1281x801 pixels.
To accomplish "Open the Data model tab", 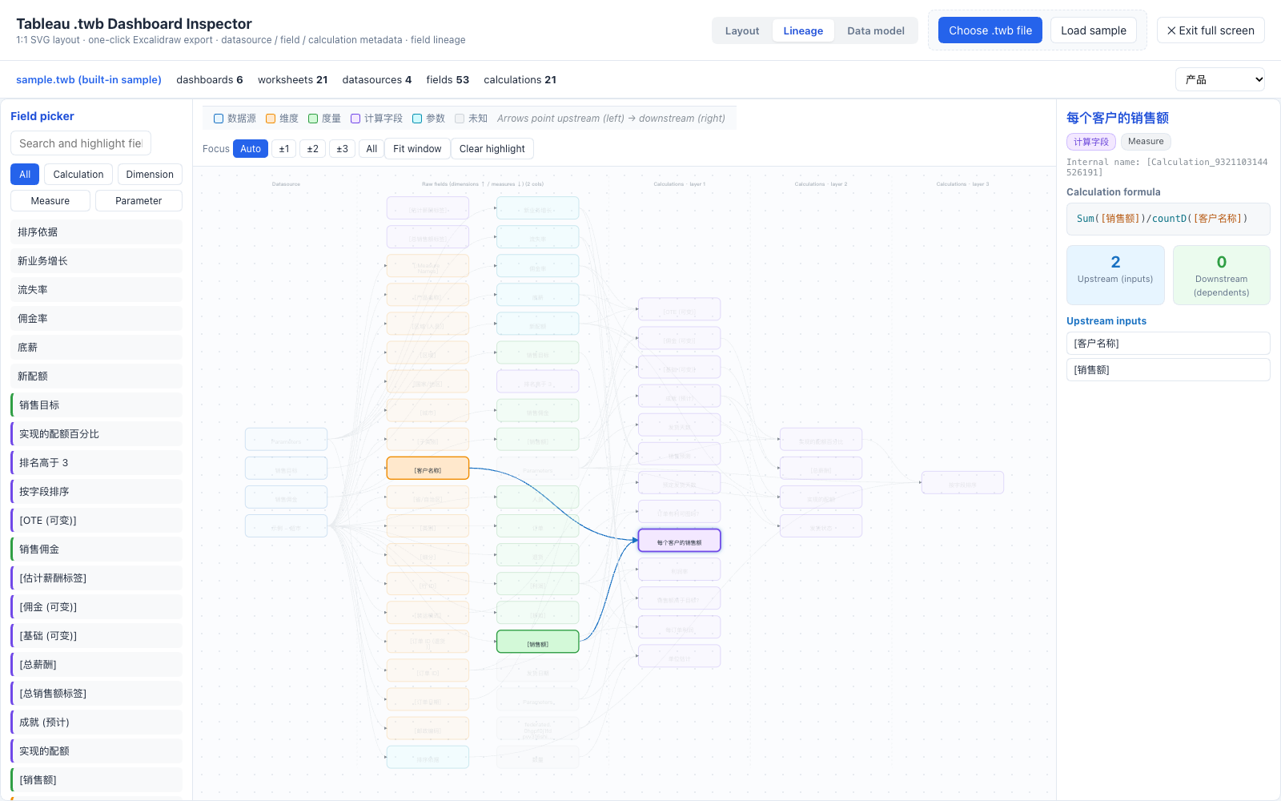I will click(876, 31).
